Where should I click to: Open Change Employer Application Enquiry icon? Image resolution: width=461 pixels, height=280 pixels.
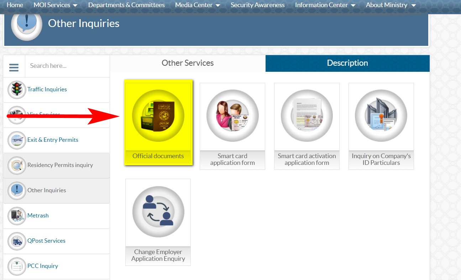(x=158, y=211)
